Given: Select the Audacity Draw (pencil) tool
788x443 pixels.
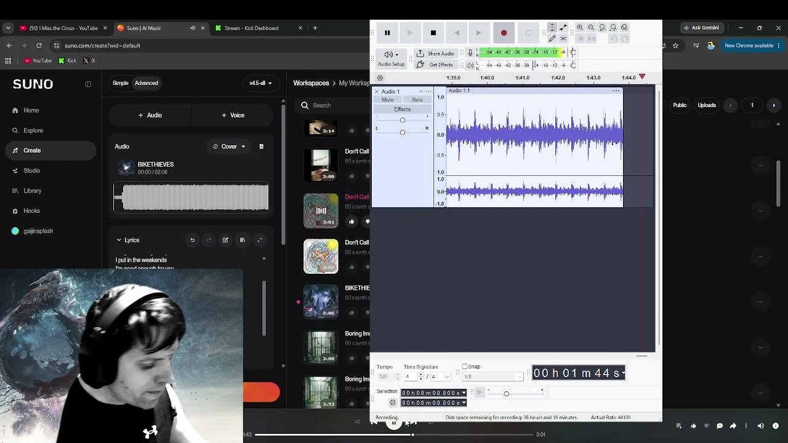Looking at the screenshot, I should coord(552,39).
